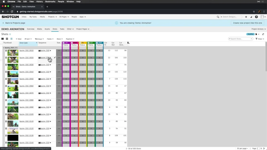This screenshot has height=150, width=267.
Task: Clear the Search Shots field x icon
Action: click(251, 39)
